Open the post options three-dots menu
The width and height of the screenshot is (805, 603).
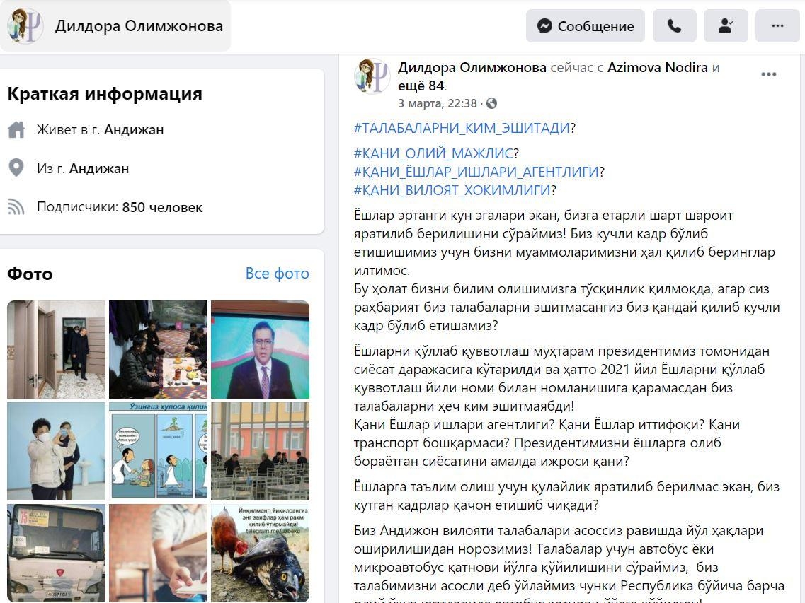point(769,74)
